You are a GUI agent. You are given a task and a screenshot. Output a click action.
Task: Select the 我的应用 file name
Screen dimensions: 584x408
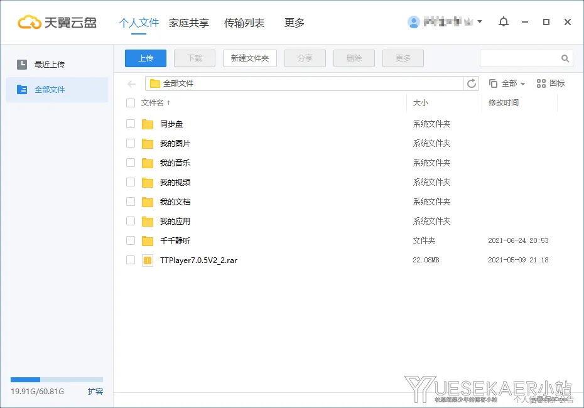click(175, 221)
